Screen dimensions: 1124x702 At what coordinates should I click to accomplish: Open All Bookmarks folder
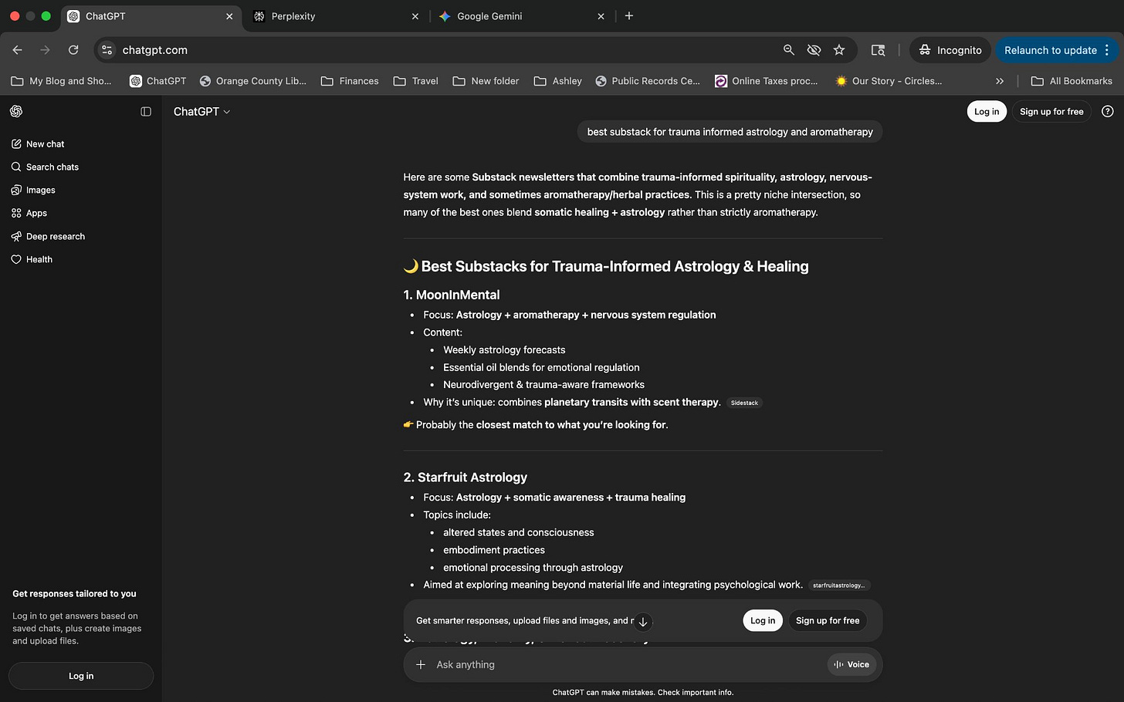(x=1072, y=81)
